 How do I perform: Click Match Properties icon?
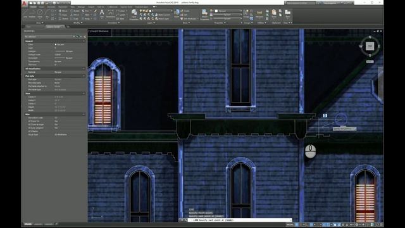[x=204, y=15]
